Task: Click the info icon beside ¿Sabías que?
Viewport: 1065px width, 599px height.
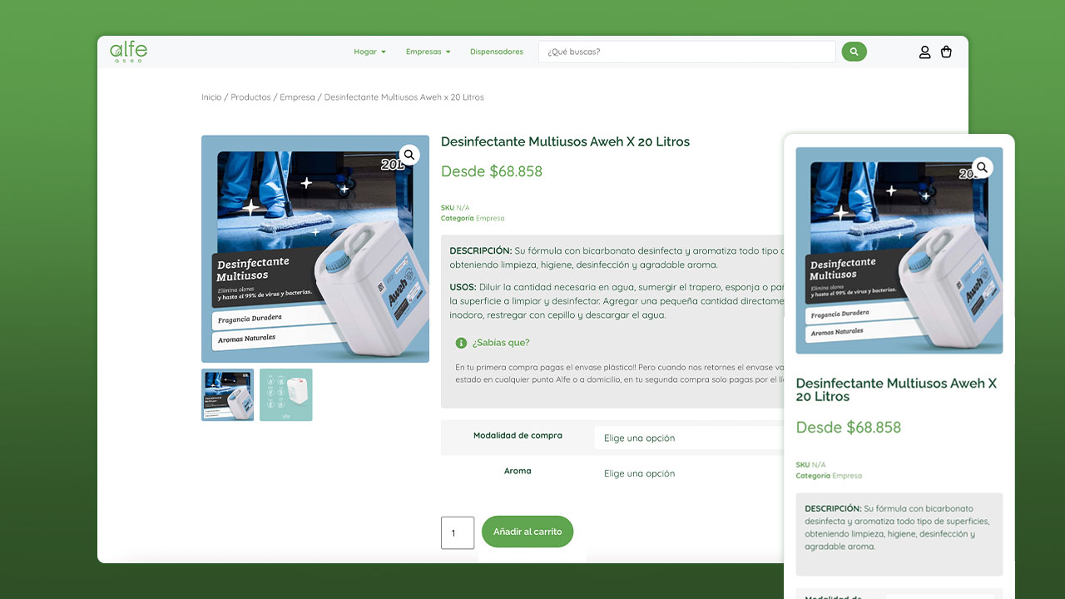Action: tap(461, 343)
